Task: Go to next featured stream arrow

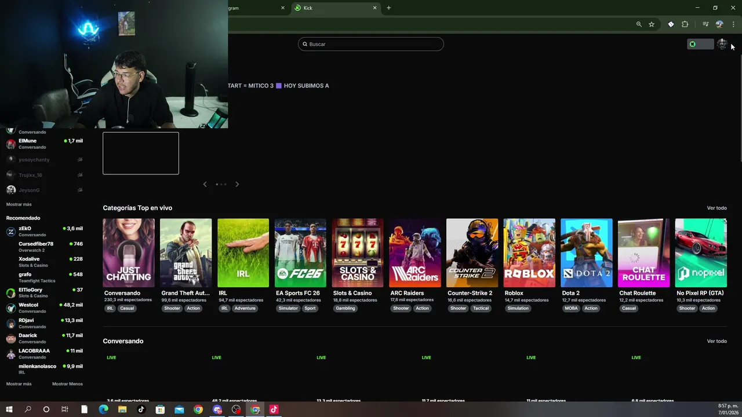Action: 237,184
